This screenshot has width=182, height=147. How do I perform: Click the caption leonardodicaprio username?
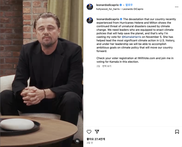click(108, 19)
